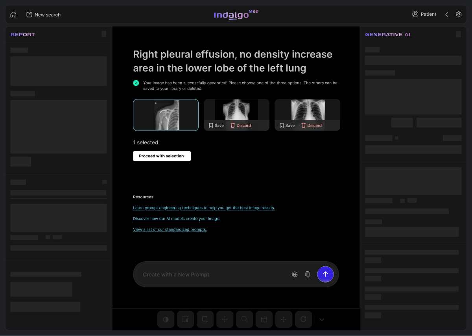View the list of standardized prompts

170,229
